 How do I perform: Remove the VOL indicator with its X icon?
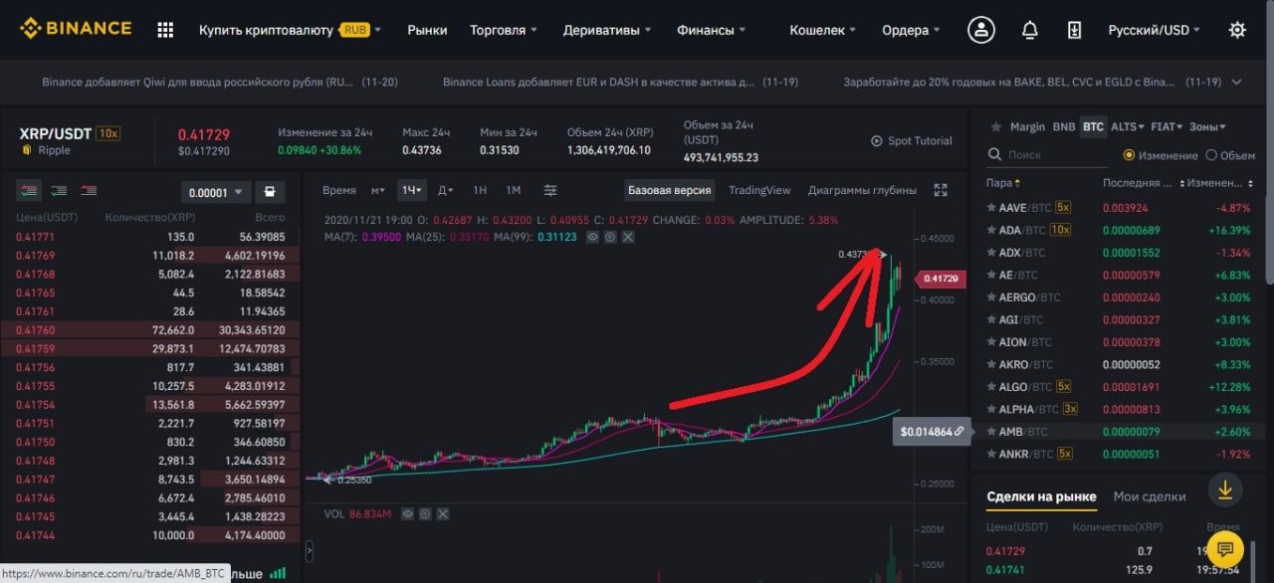click(443, 513)
